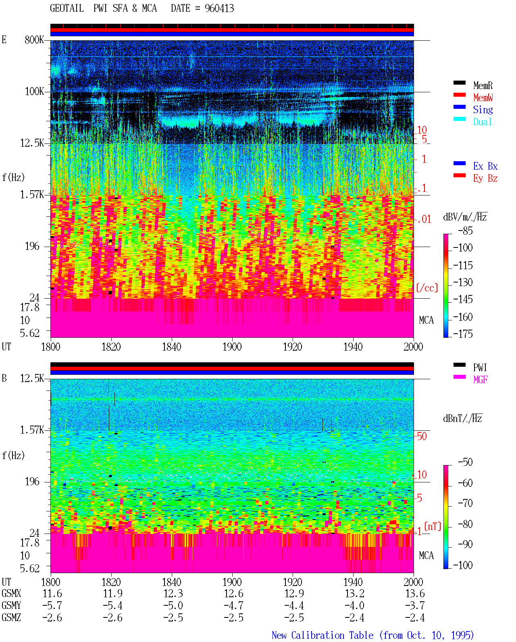Click the black MemR legend swatch

click(459, 83)
